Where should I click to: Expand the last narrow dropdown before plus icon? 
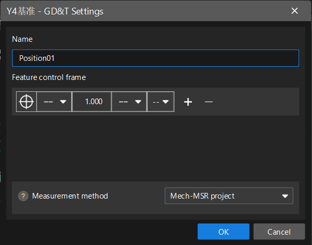tap(160, 102)
